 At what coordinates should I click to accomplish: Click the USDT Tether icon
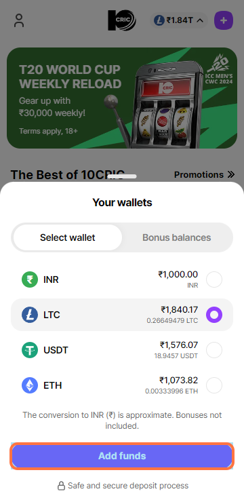[30, 350]
